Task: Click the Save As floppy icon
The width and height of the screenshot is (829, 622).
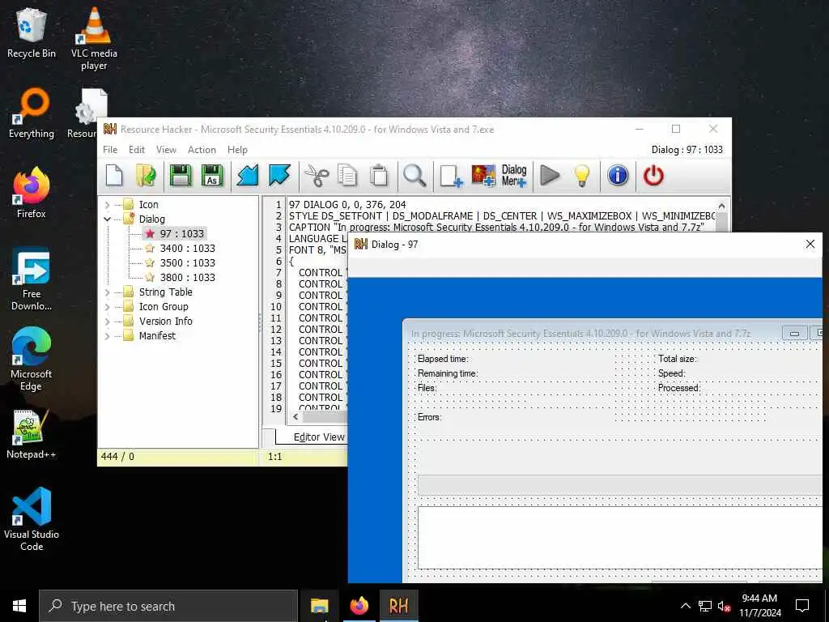Action: click(213, 176)
